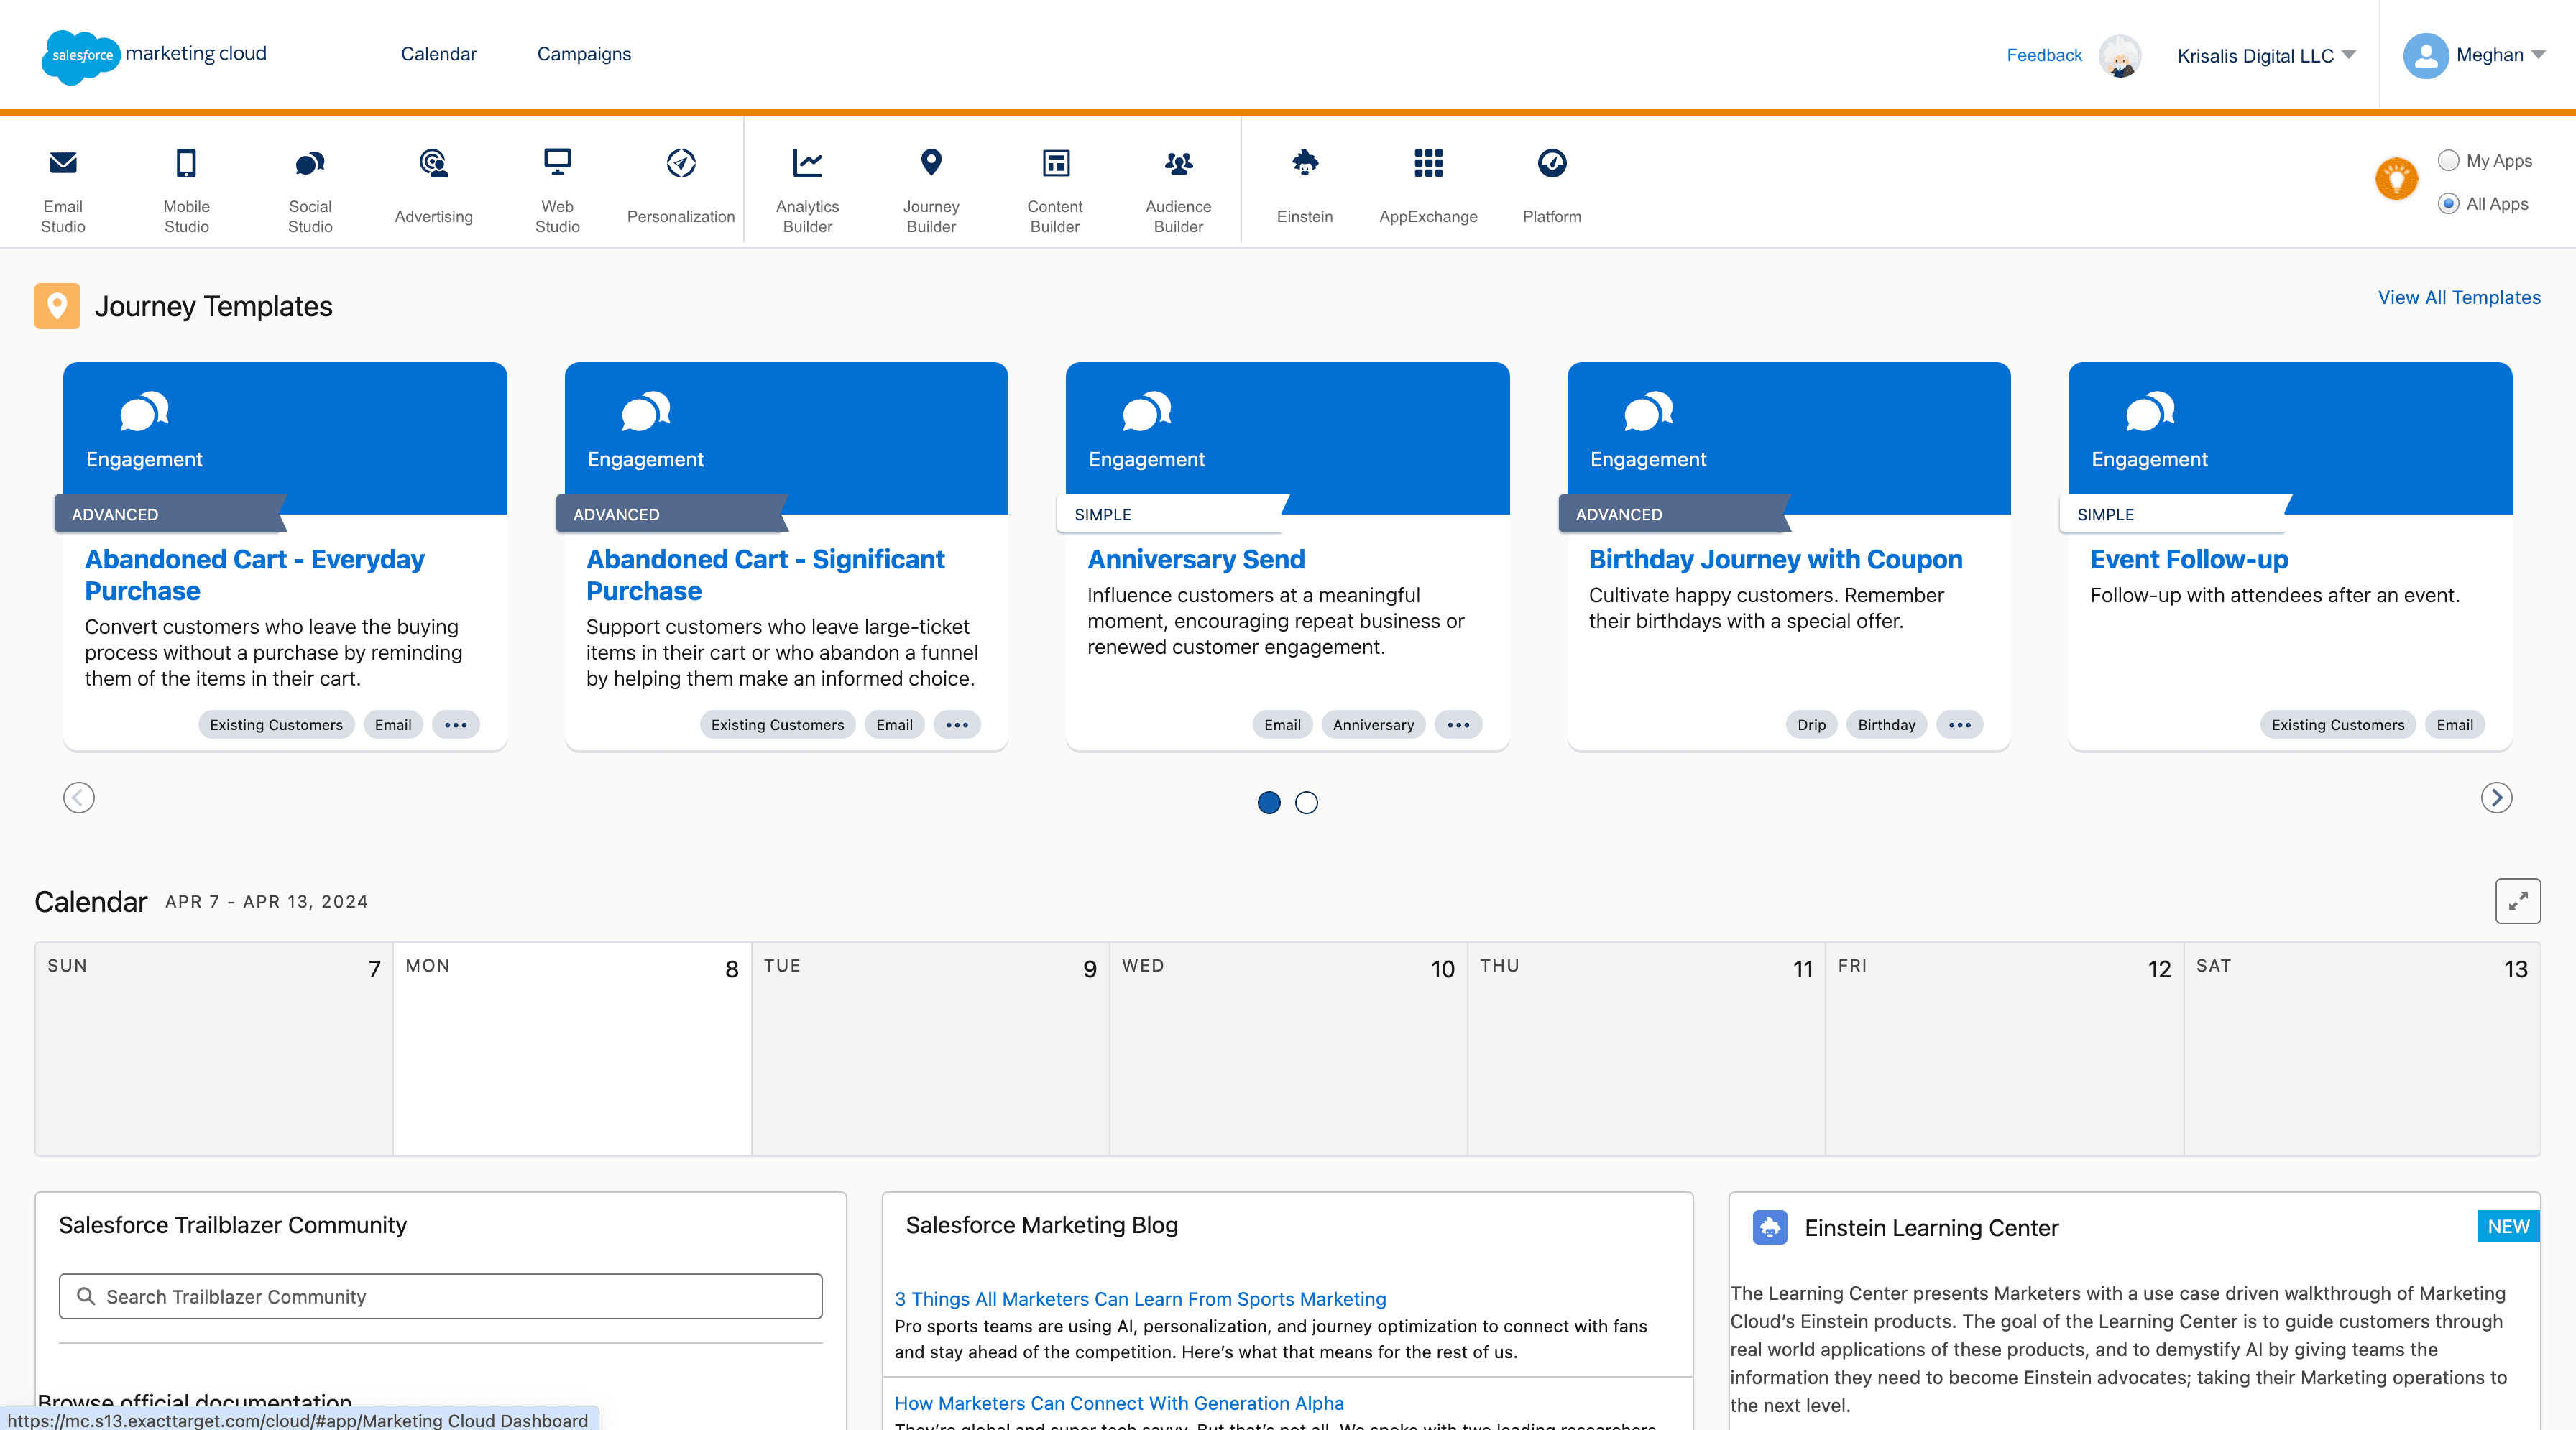
Task: Select Saturday 13 calendar day cell
Action: pos(2362,1049)
